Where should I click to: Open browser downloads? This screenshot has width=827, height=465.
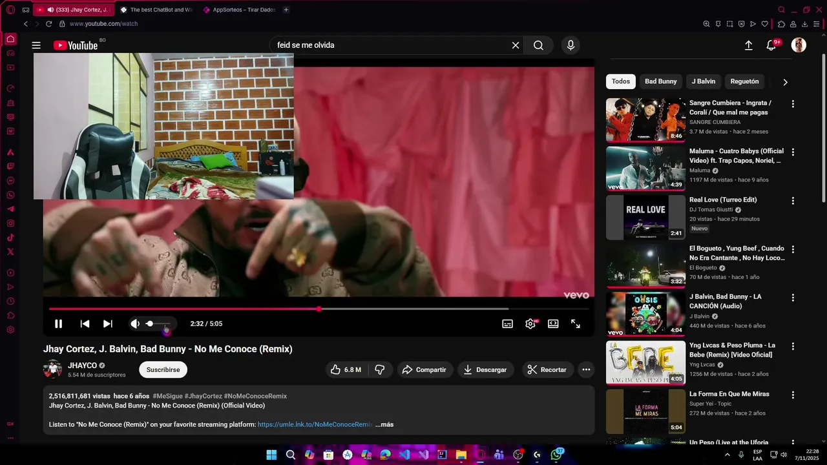[x=805, y=24]
